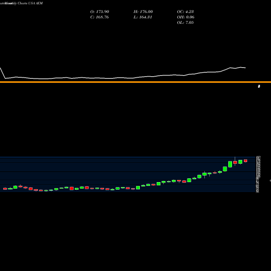Select the most recent red candlestick
Image resolution: width=271 pixels, height=271 pixels.
[246, 161]
